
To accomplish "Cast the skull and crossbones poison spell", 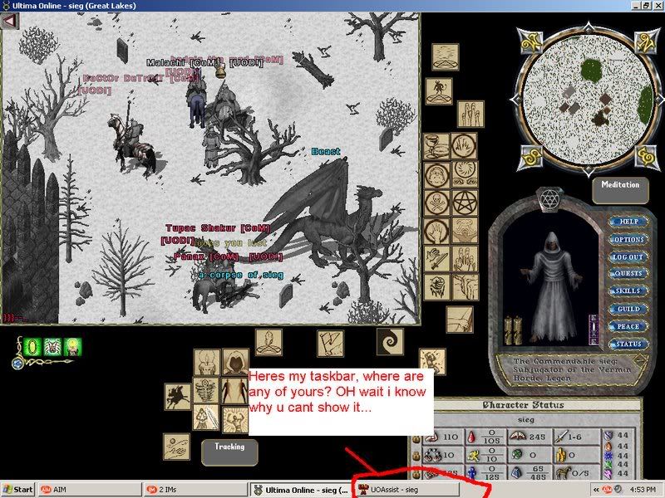I will point(436,202).
